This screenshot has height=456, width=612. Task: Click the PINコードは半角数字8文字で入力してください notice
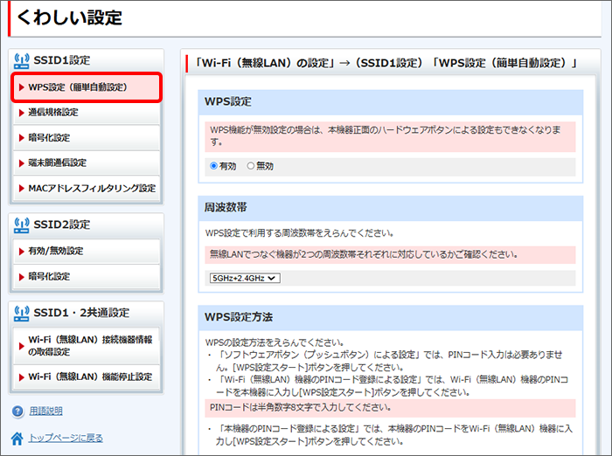[390, 408]
